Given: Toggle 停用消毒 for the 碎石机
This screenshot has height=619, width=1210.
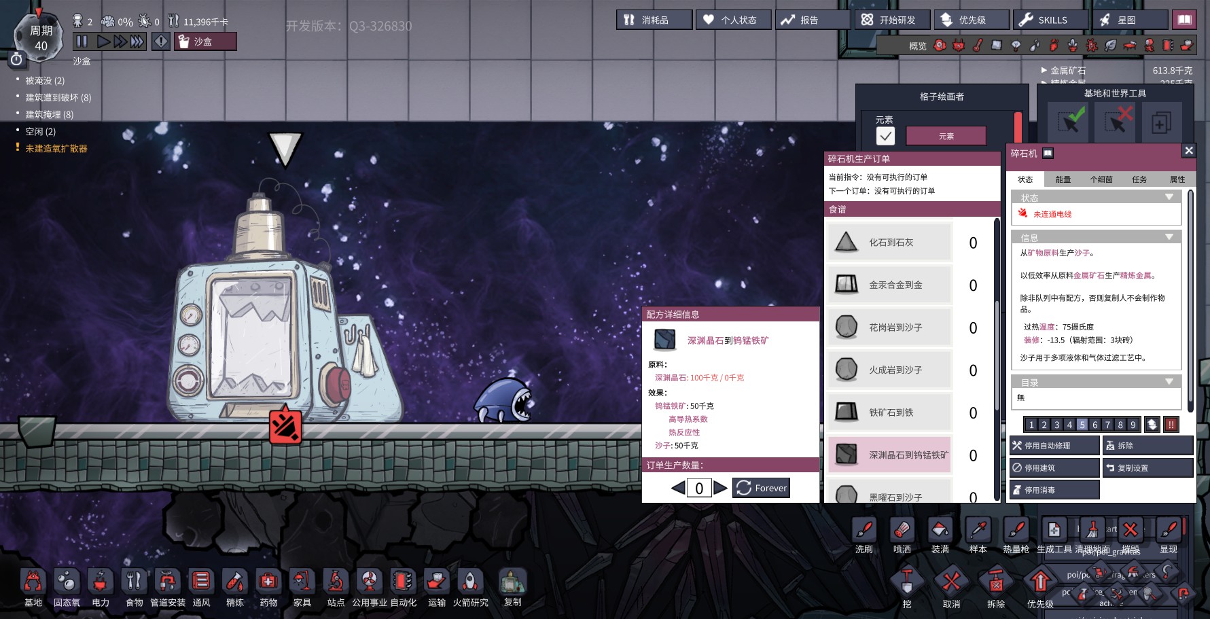Looking at the screenshot, I should pyautogui.click(x=1054, y=490).
